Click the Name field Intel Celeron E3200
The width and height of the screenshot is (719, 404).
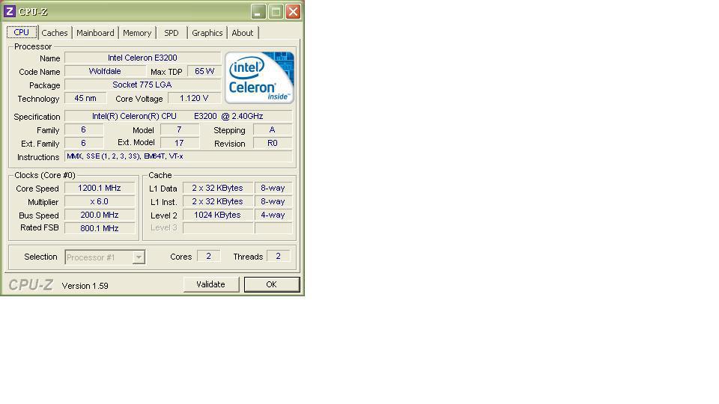[x=142, y=58]
